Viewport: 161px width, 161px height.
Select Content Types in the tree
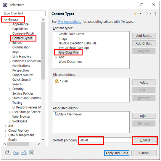coord(22,38)
